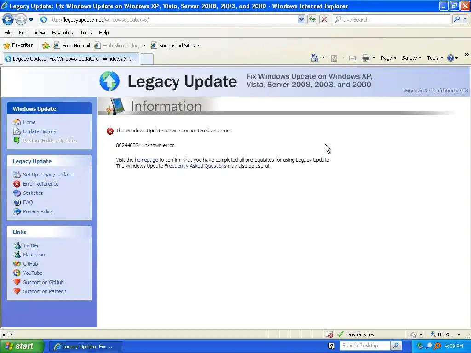Open the Support on Patreon link
The height and width of the screenshot is (353, 471).
(45, 291)
